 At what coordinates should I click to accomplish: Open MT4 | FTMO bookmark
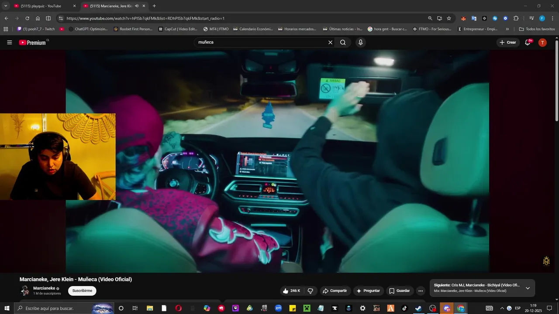coord(216,29)
